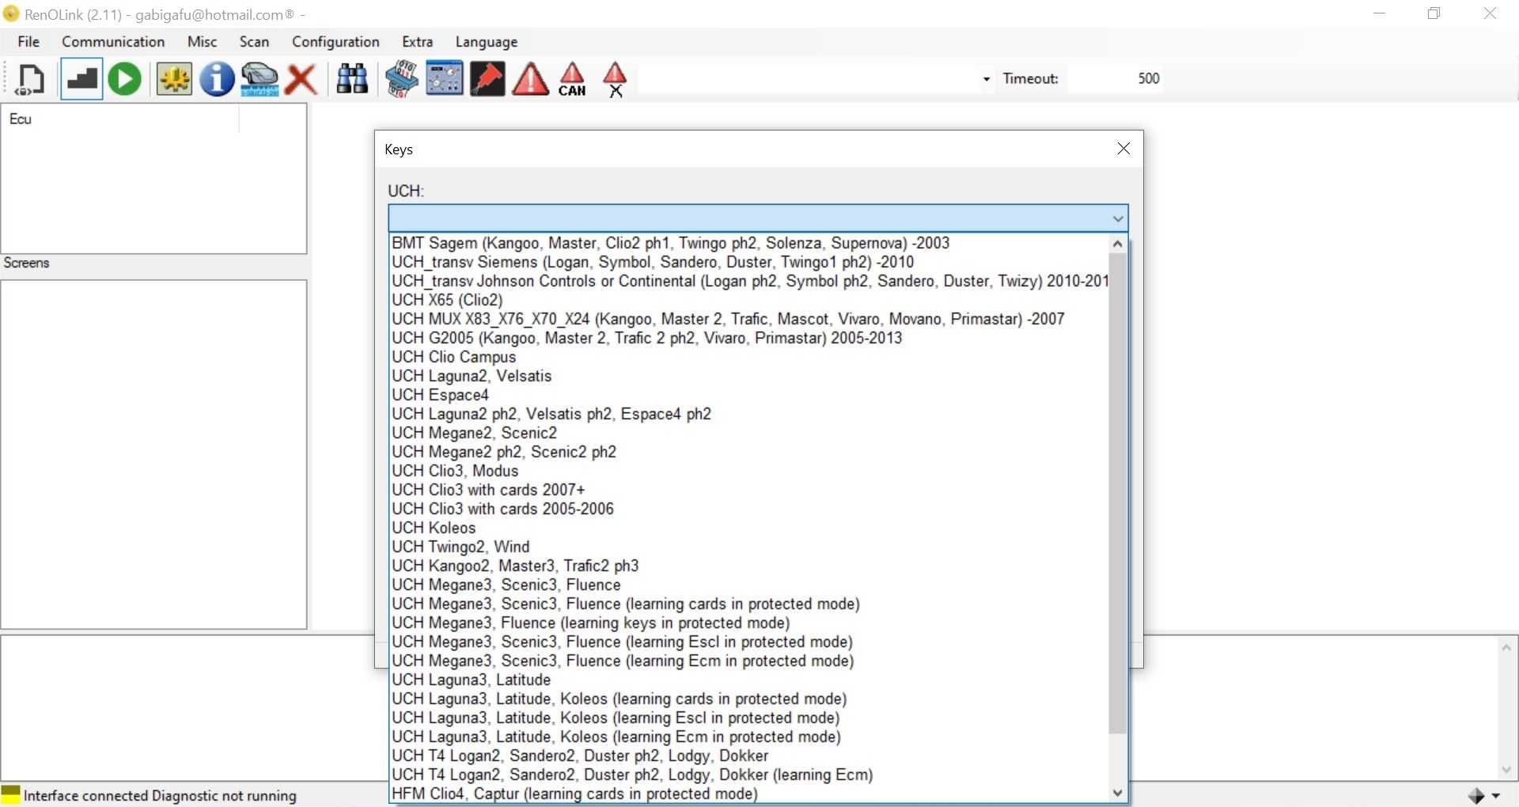This screenshot has width=1519, height=807.
Task: Select UCH X65 (Clio2)
Action: [x=749, y=300]
